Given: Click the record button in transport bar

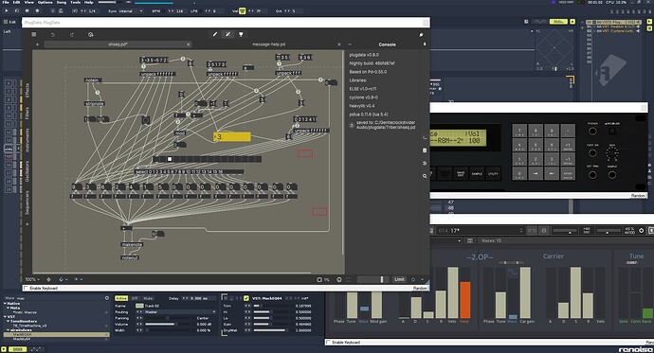Looking at the screenshot, I should [x=37, y=10].
